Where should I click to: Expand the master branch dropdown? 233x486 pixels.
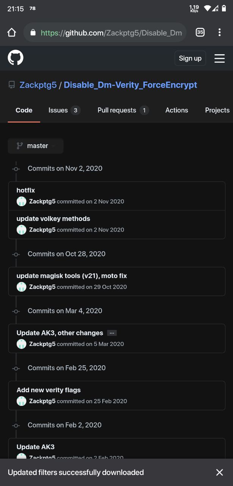pyautogui.click(x=36, y=146)
